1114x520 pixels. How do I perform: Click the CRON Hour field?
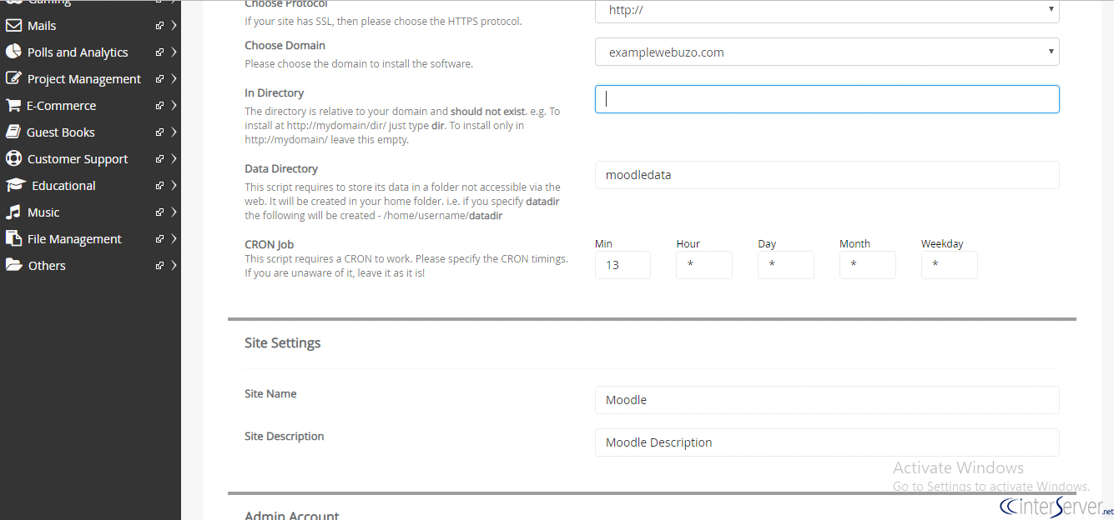coord(704,265)
